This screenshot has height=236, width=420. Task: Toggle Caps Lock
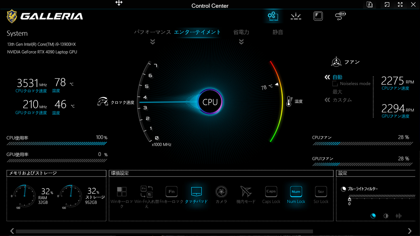[271, 191]
